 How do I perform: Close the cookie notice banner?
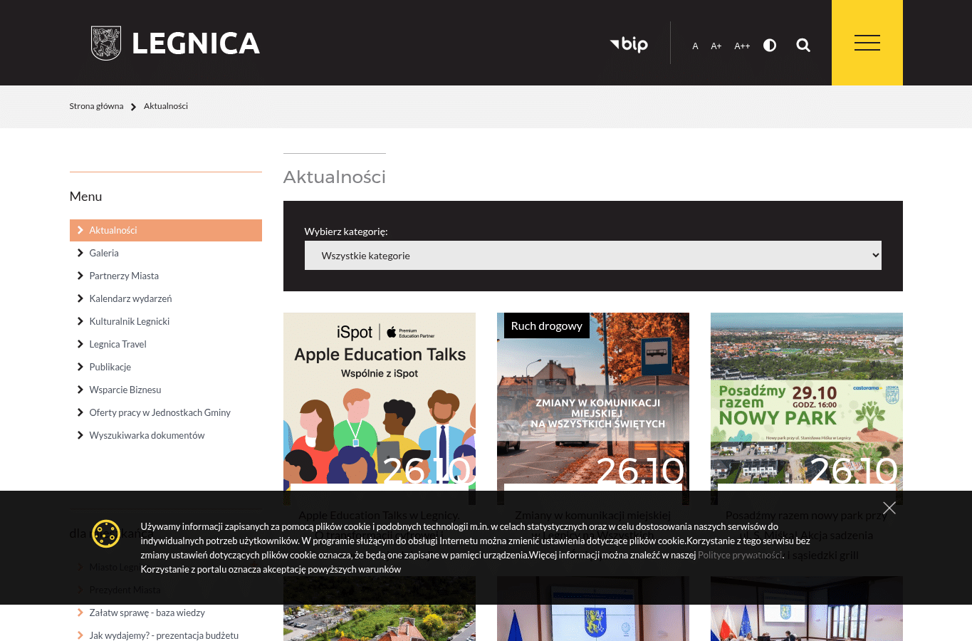(889, 508)
